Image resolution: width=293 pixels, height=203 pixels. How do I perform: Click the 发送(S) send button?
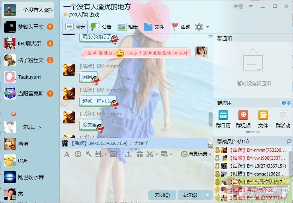coord(189,195)
